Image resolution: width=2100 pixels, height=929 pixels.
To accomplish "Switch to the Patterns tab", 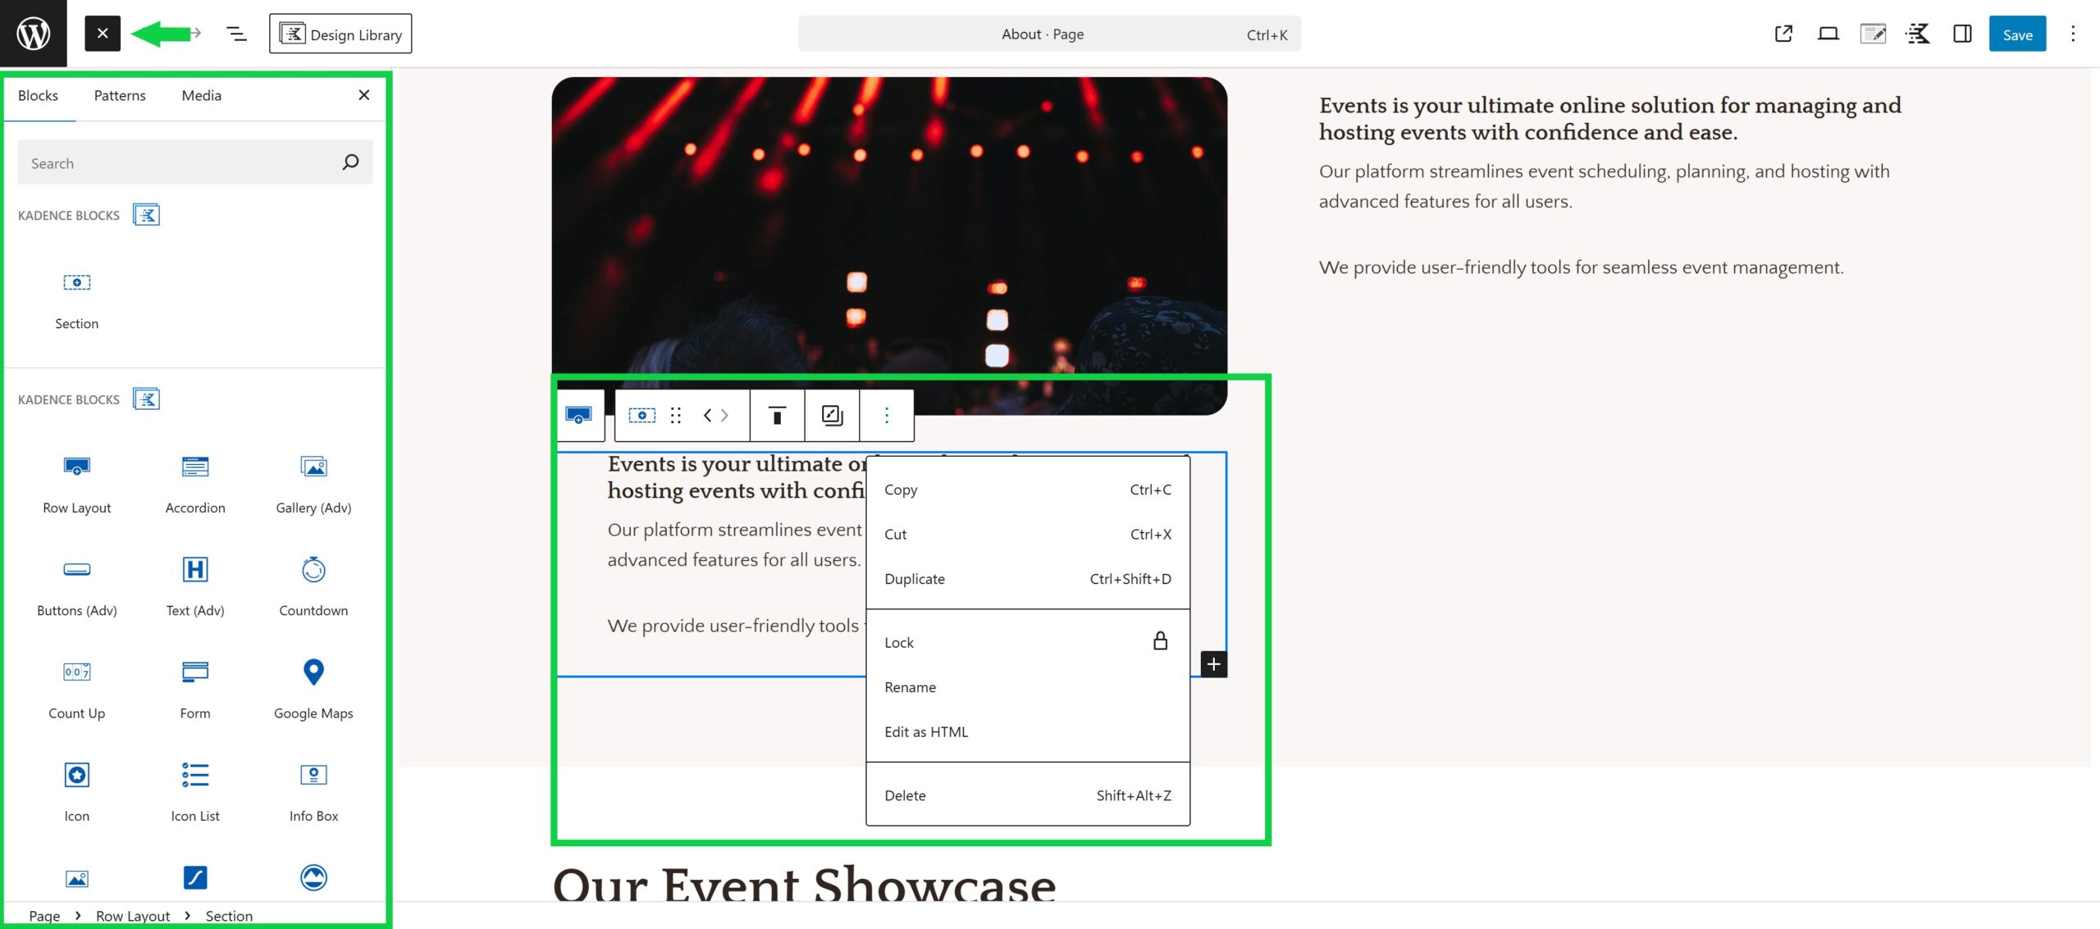I will pyautogui.click(x=119, y=95).
